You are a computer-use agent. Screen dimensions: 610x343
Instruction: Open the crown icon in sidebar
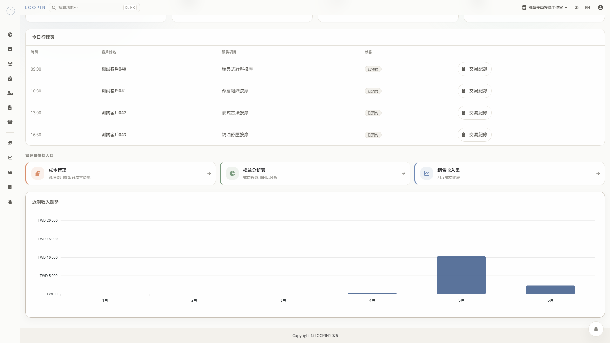[10, 172]
